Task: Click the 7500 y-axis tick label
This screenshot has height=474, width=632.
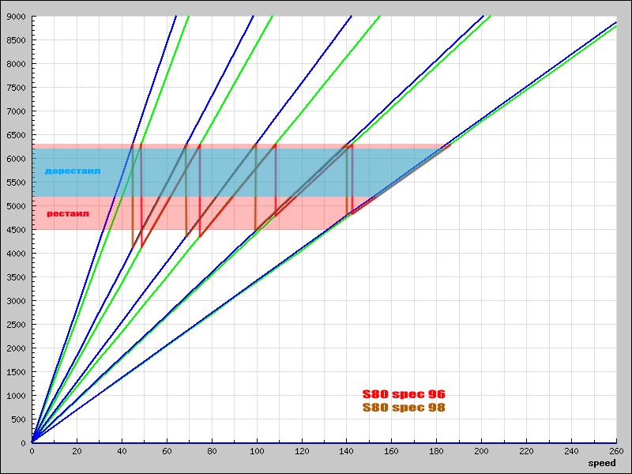Action: (16, 88)
